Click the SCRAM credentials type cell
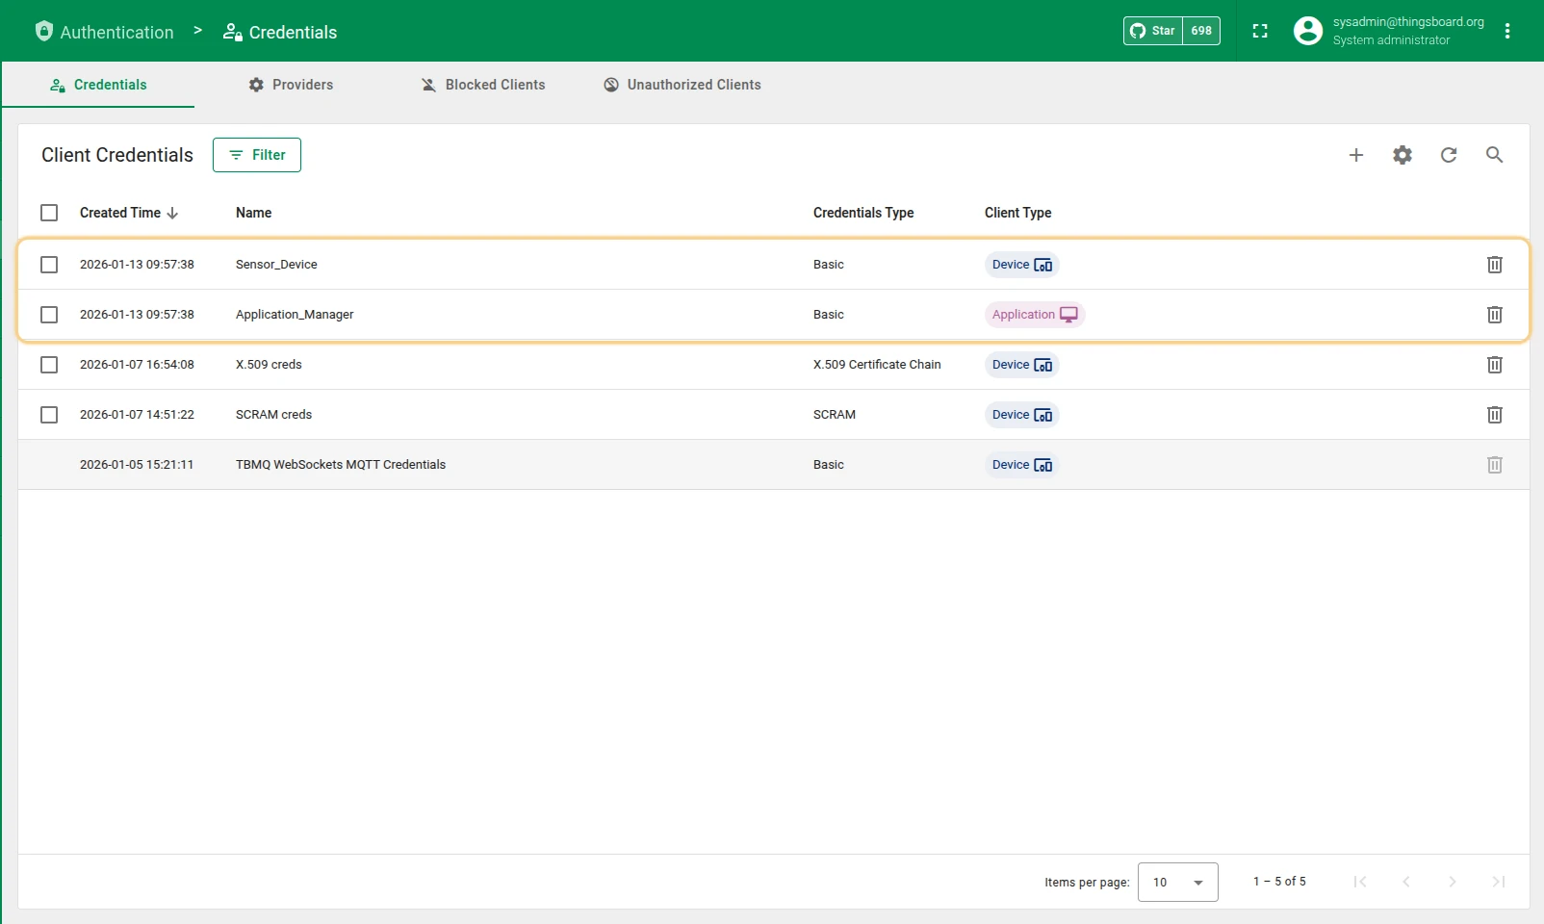Viewport: 1544px width, 924px height. click(x=835, y=415)
